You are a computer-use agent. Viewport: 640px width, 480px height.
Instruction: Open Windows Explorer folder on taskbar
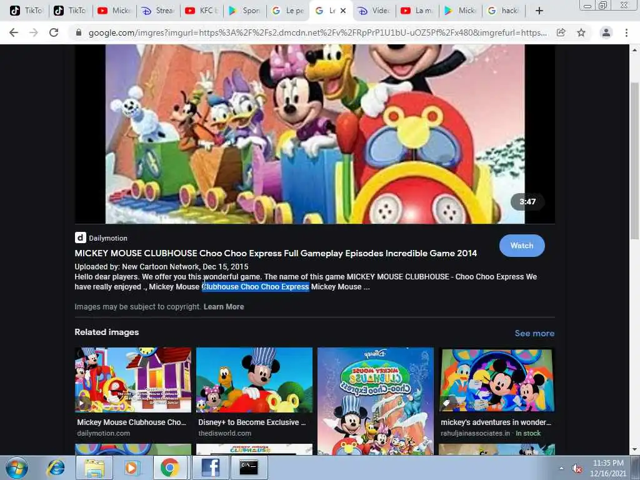(x=94, y=467)
